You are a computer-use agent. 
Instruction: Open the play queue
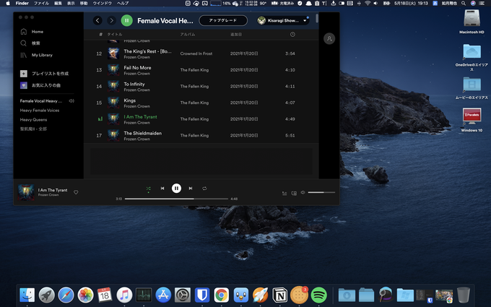284,193
